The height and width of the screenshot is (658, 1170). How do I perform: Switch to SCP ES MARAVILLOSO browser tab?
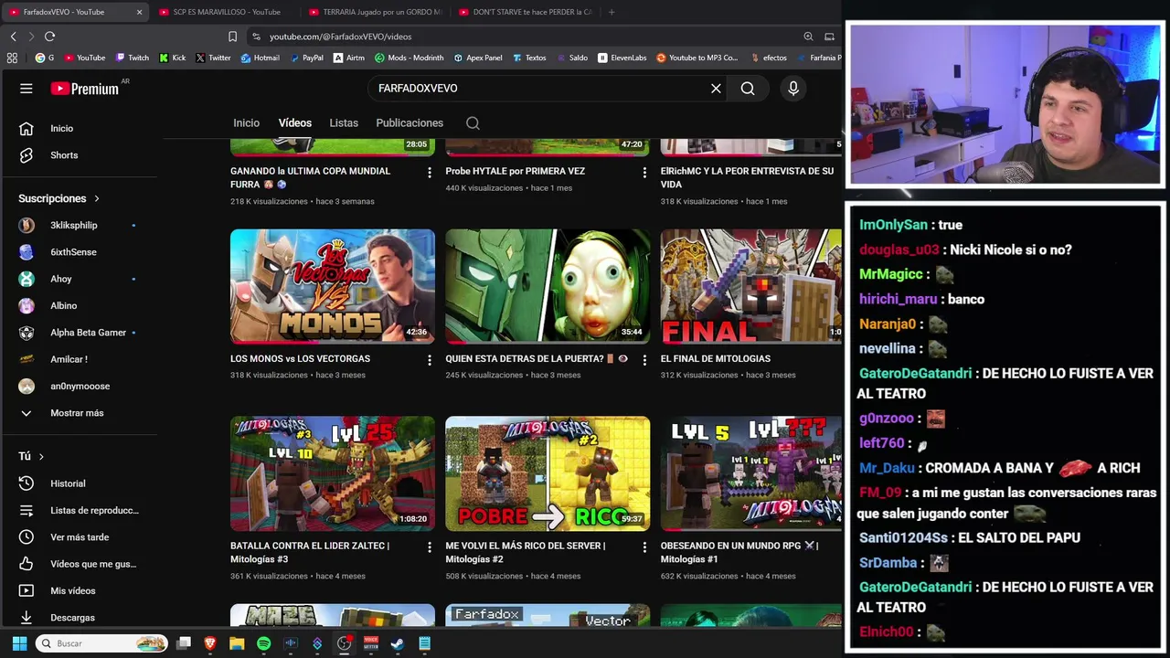pyautogui.click(x=225, y=12)
